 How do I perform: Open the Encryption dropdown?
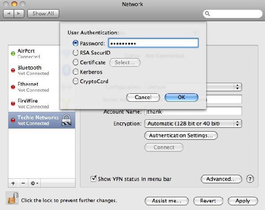tap(193, 124)
